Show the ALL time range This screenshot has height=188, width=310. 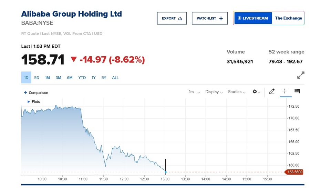115,78
